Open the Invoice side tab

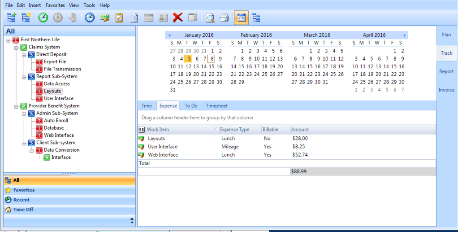click(x=446, y=90)
